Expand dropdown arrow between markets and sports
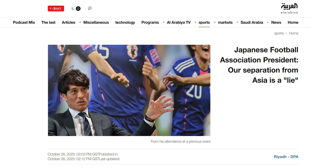 tap(215, 22)
